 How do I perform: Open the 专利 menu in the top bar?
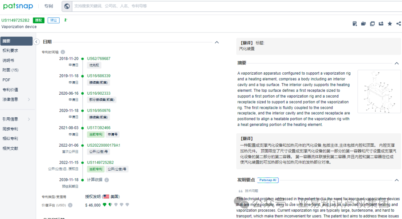[49, 6]
